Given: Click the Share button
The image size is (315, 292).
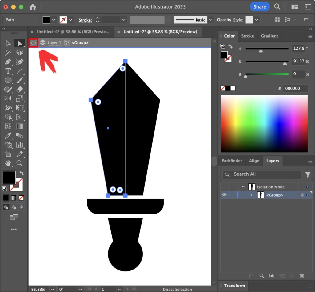Looking at the screenshot, I should point(260,7).
